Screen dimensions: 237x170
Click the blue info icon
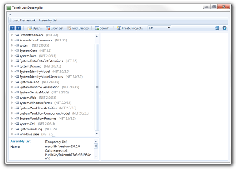click(x=224, y=28)
